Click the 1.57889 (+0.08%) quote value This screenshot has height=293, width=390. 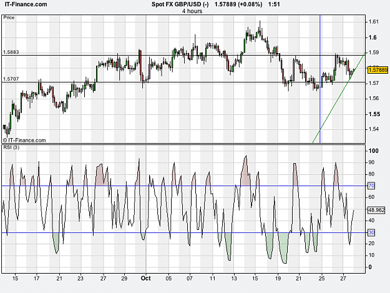[x=238, y=4]
